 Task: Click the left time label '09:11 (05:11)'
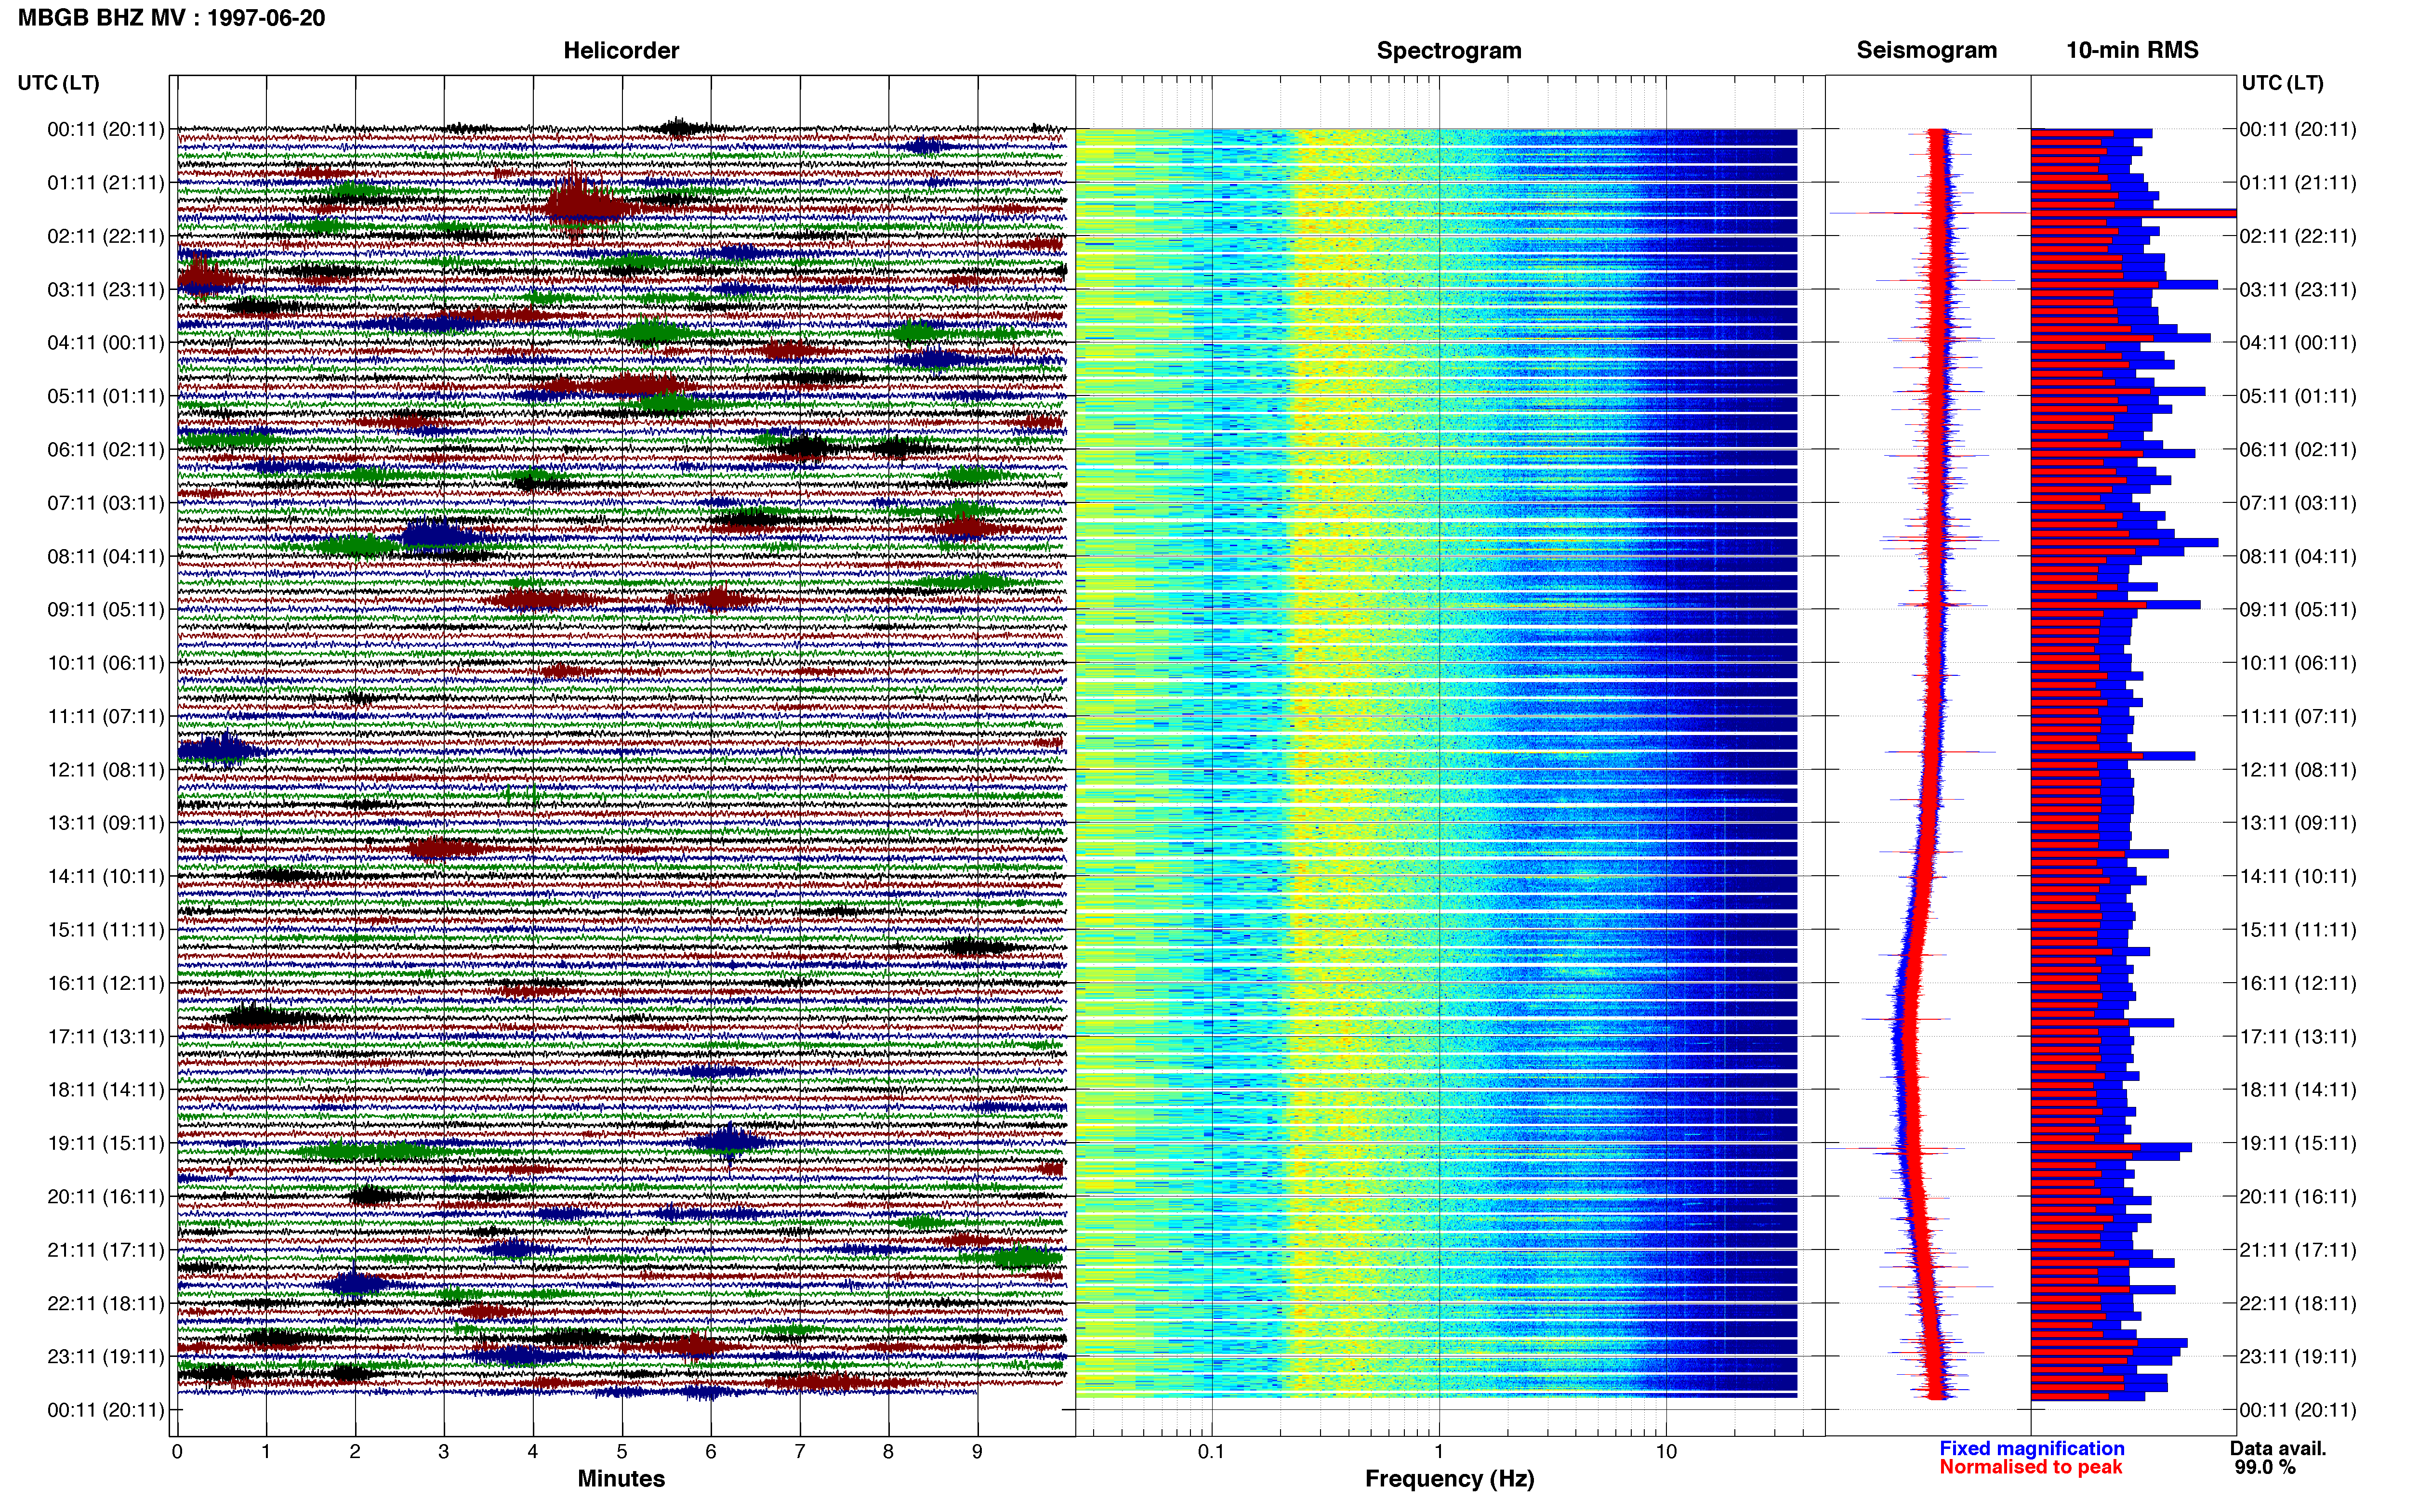point(106,609)
